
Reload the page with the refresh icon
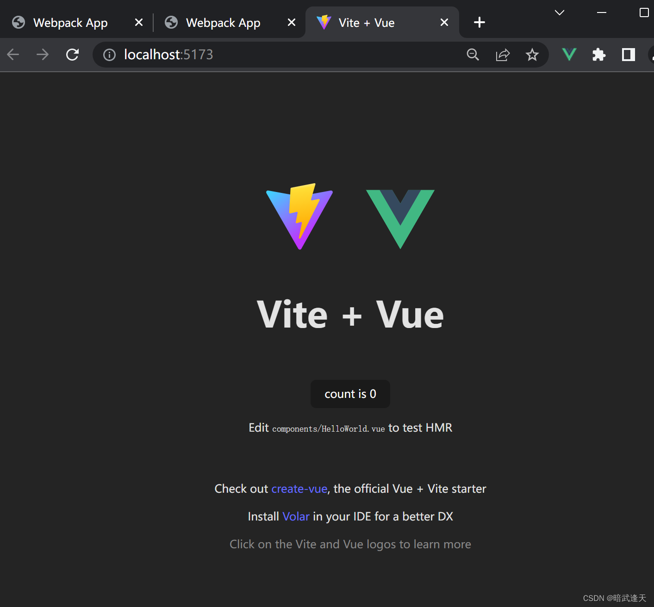[73, 55]
